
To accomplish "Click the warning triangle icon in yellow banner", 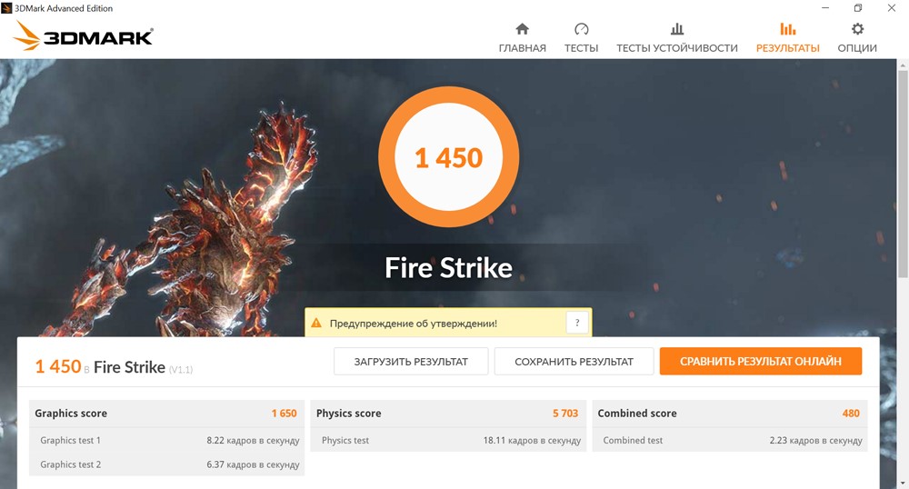I will 316,324.
